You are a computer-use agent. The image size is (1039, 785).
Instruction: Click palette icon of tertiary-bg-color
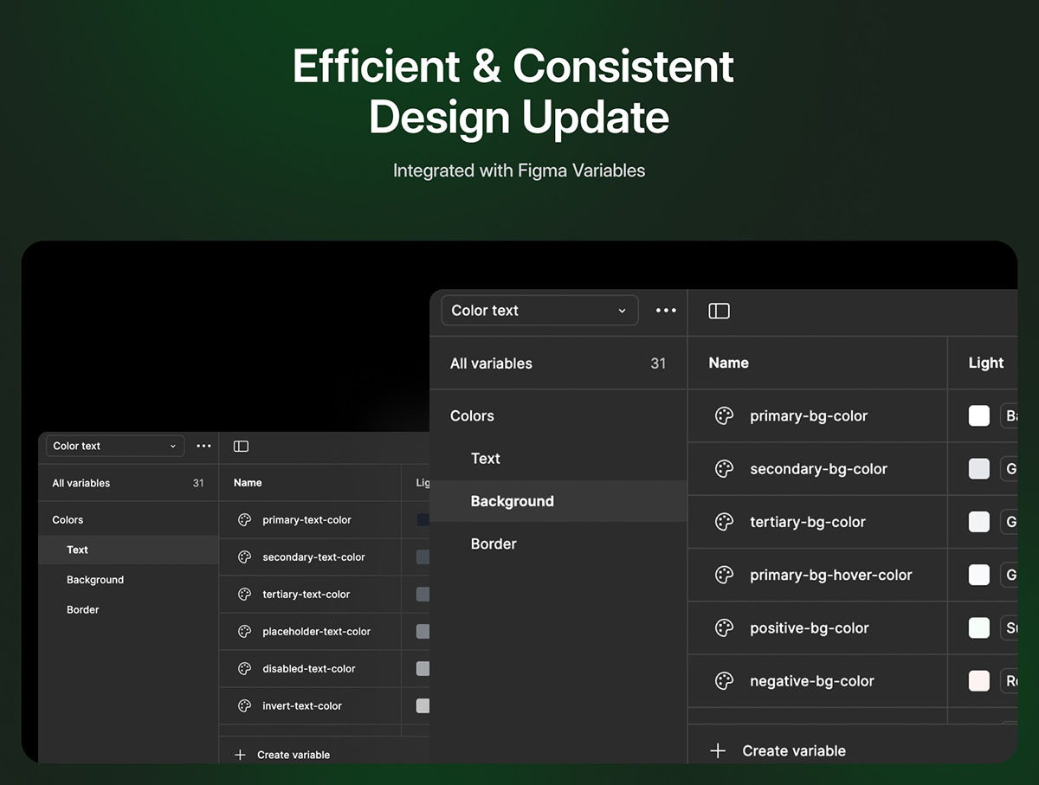[724, 522]
